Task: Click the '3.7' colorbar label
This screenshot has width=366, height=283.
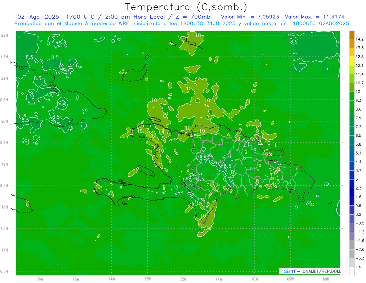Action: pos(359,170)
